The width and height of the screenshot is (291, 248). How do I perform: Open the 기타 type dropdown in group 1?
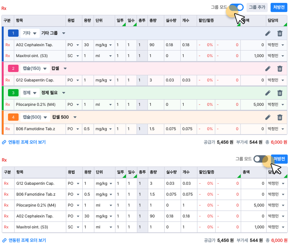point(30,33)
